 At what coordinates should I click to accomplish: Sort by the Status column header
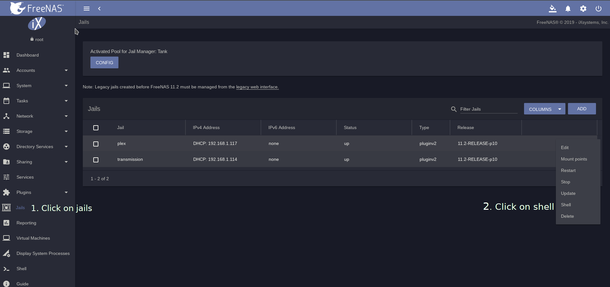350,127
